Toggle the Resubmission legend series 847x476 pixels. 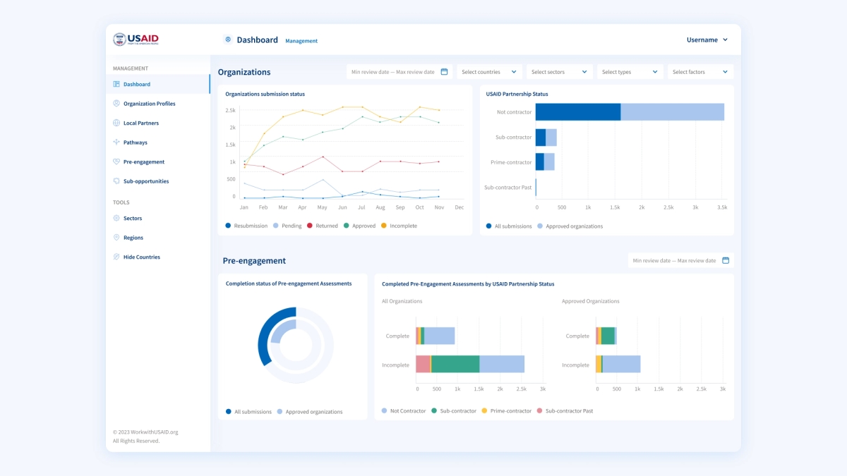246,226
